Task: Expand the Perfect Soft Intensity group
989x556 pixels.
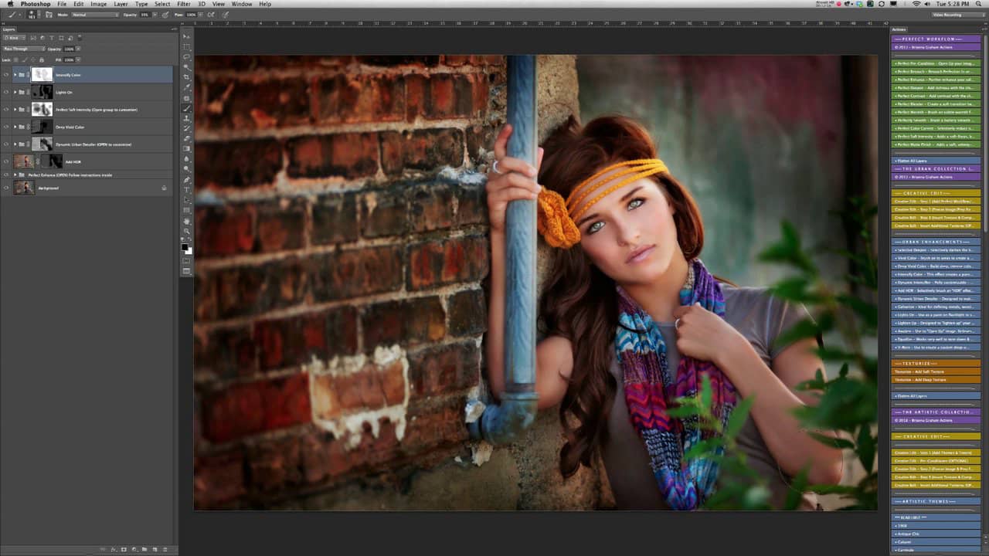Action: pos(15,110)
